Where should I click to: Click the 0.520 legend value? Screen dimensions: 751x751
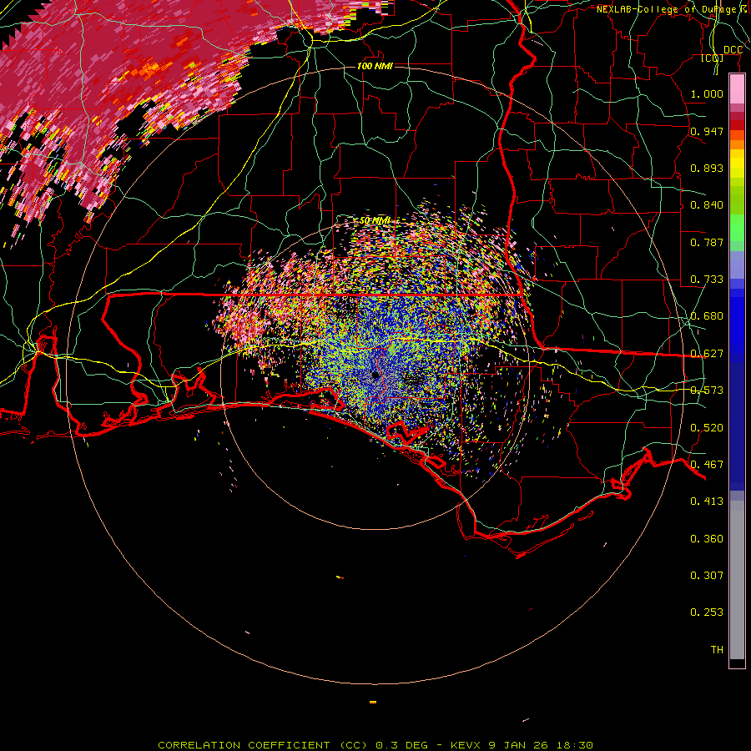[x=707, y=428]
